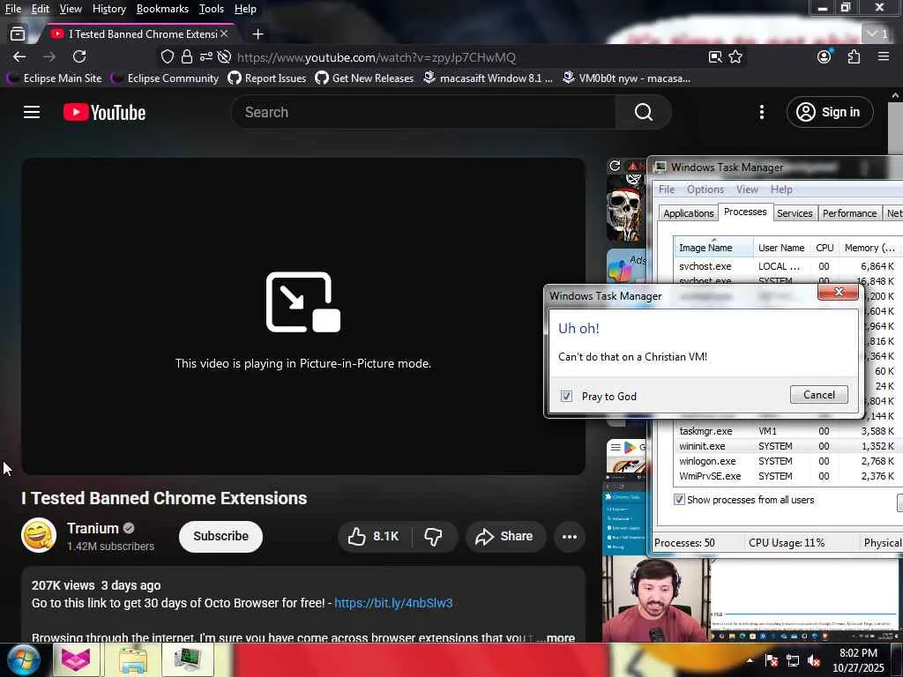
Task: Dislike the video with thumbs down
Action: [x=434, y=537]
